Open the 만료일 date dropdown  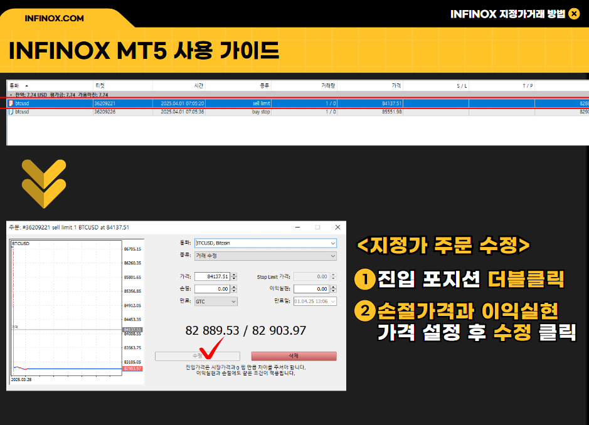click(315, 302)
